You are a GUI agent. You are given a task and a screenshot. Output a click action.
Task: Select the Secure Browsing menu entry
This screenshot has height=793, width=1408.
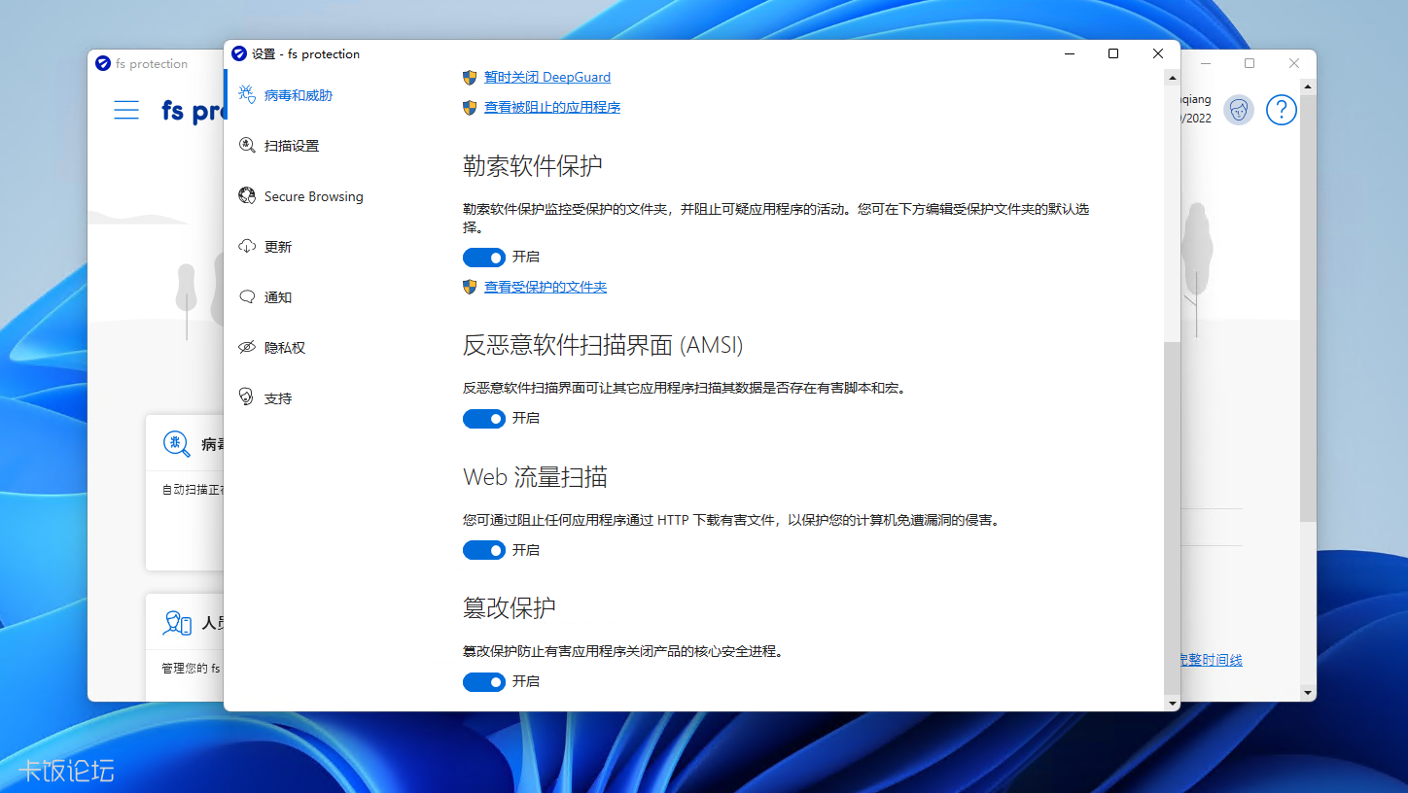point(312,196)
